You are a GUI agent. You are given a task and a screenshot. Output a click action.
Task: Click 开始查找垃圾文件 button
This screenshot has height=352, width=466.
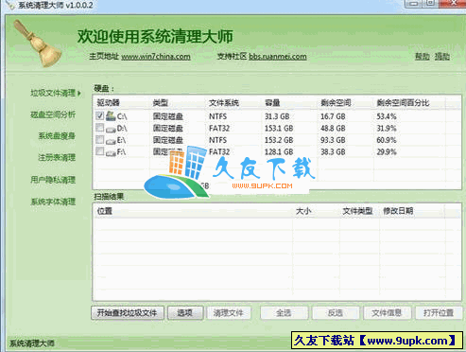128,313
